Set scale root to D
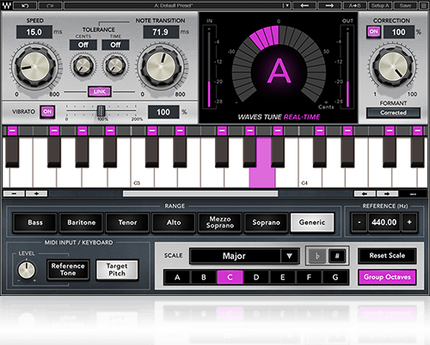 point(256,277)
